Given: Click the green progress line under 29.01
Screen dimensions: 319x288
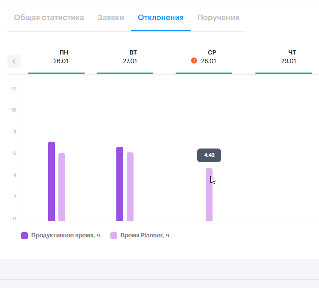Looking at the screenshot, I should point(284,73).
